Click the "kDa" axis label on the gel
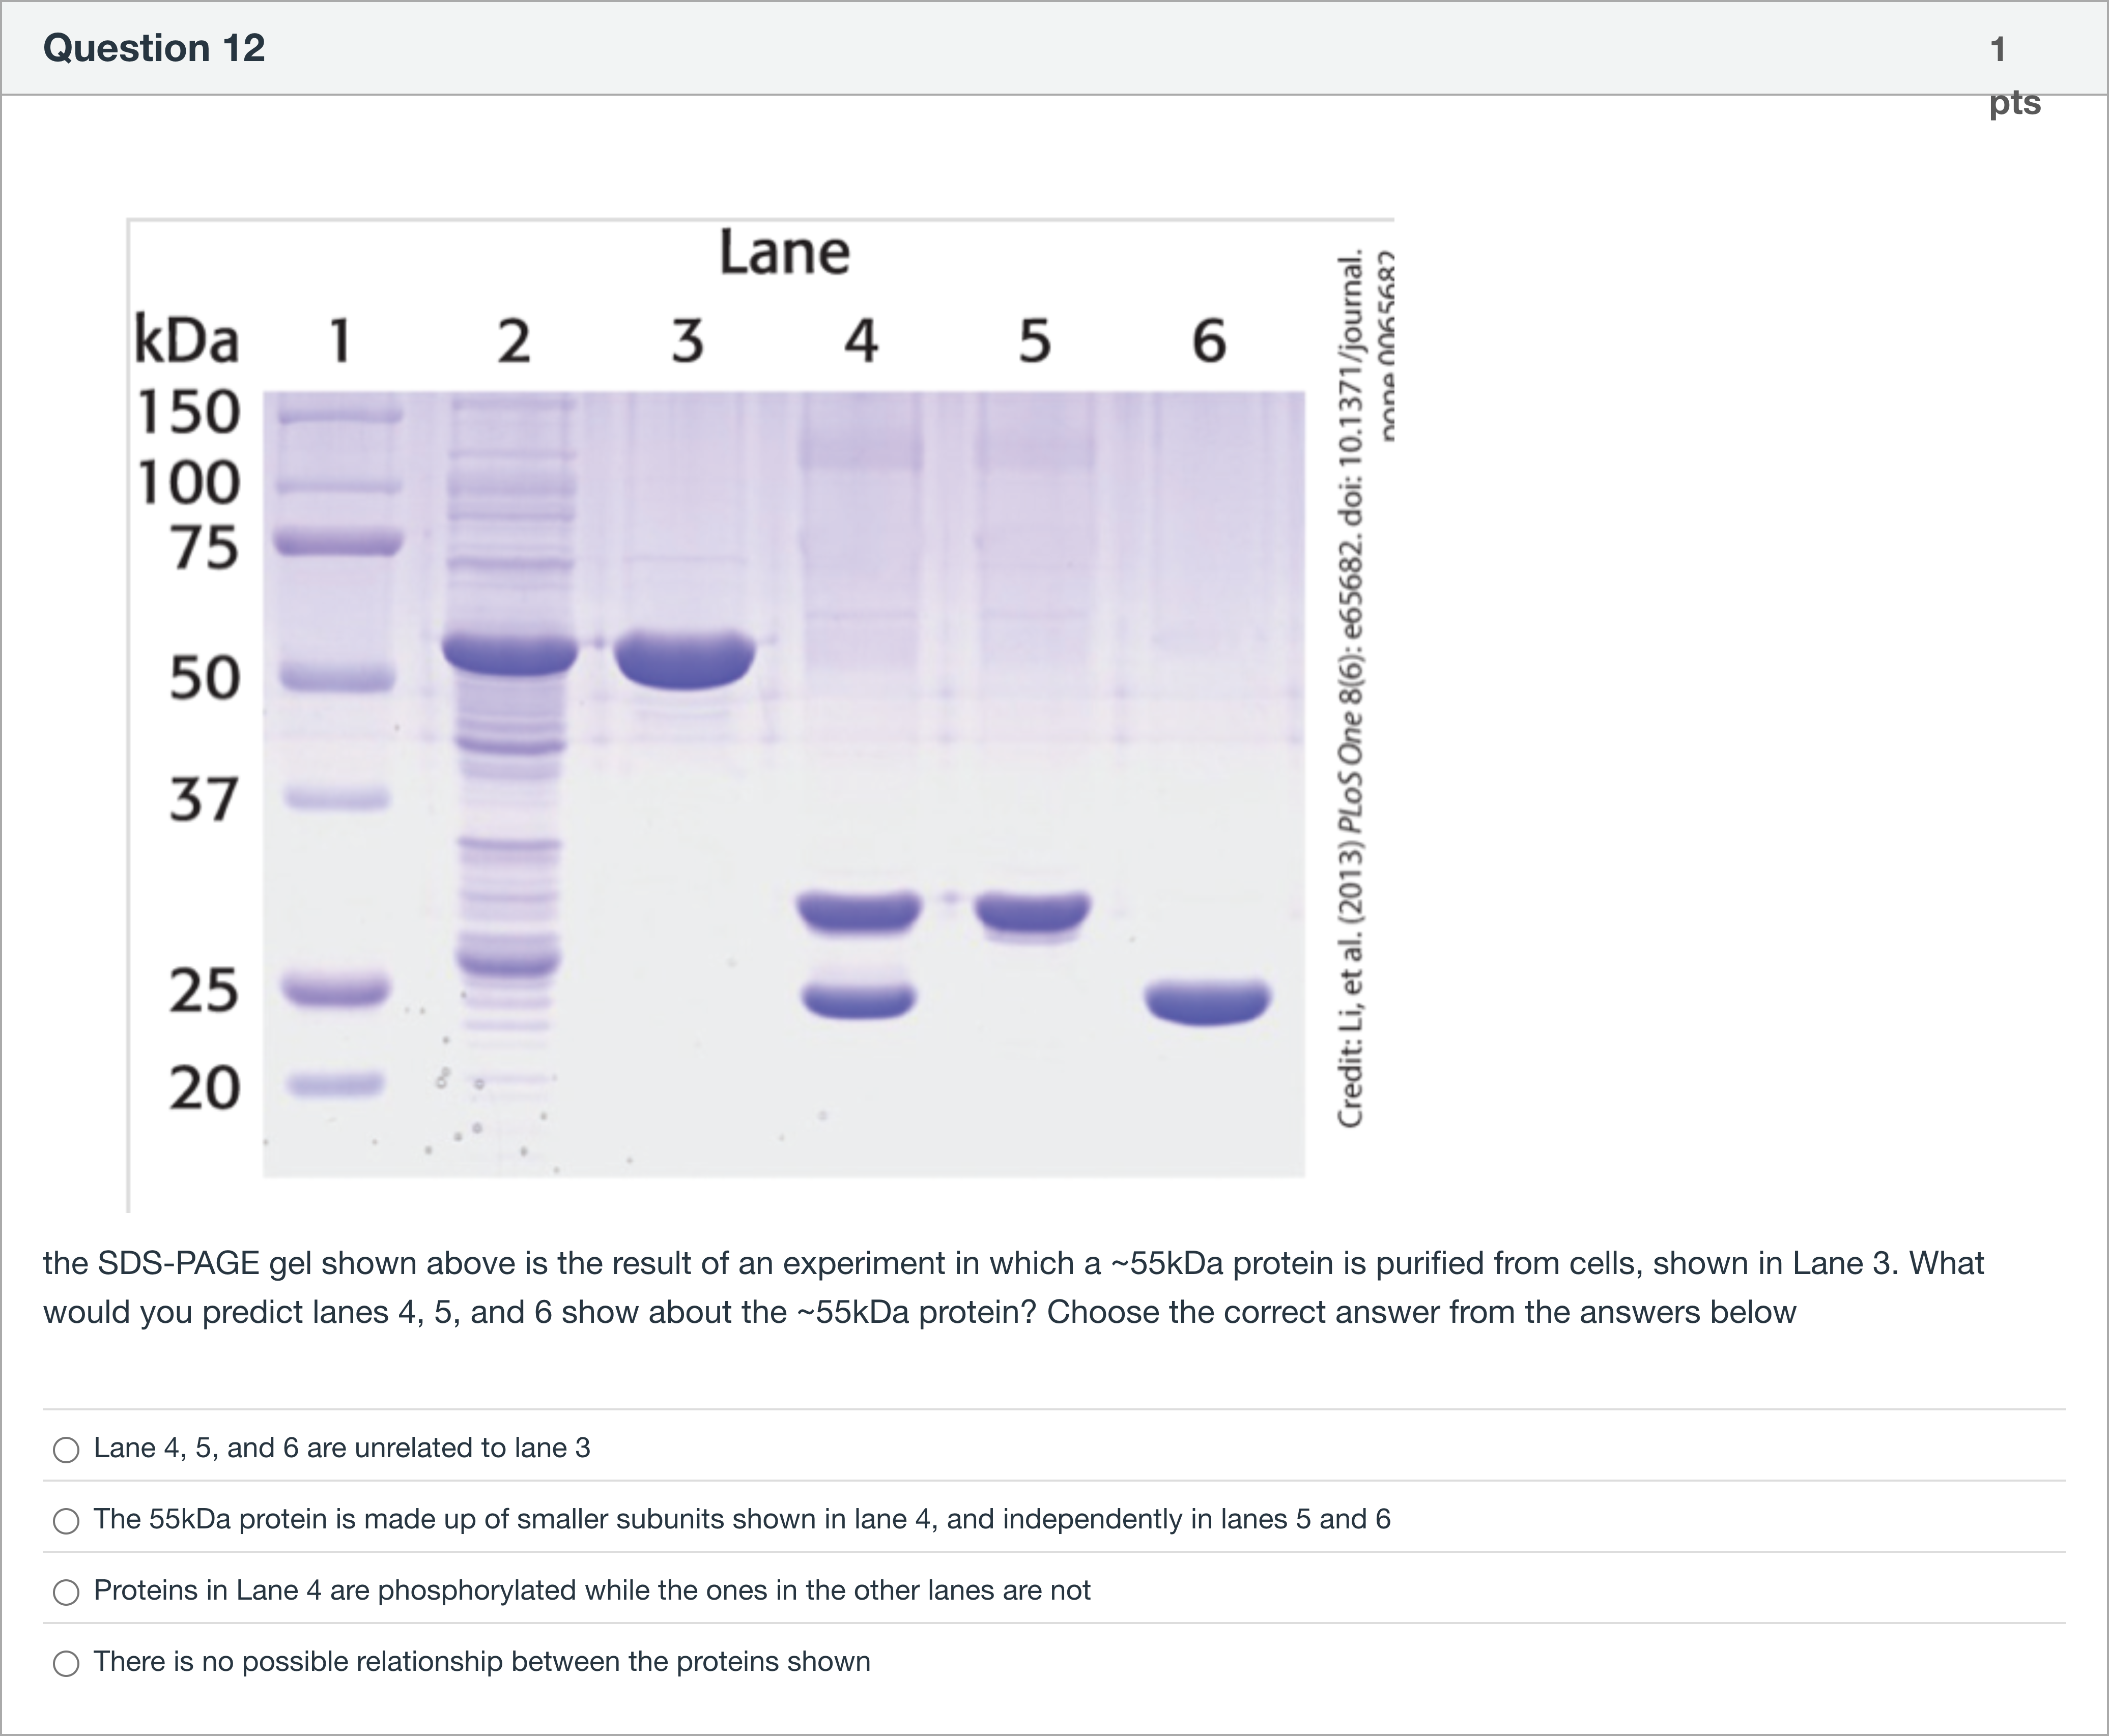The height and width of the screenshot is (1736, 2109). click(187, 340)
